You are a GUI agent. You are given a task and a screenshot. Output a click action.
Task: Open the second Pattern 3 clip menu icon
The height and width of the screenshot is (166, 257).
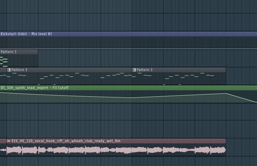tap(134, 70)
